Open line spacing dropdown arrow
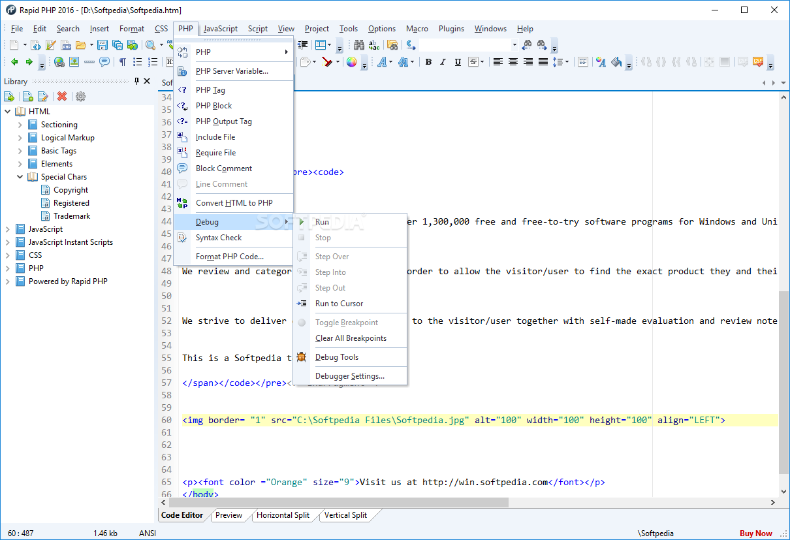Viewport: 790px width, 540px height. [567, 62]
